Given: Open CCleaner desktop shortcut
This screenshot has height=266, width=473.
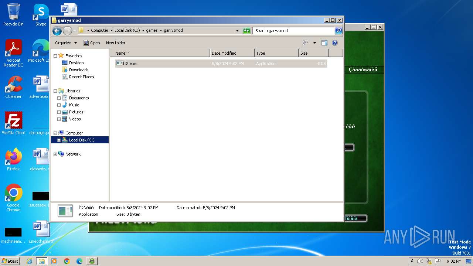Looking at the screenshot, I should [x=13, y=87].
